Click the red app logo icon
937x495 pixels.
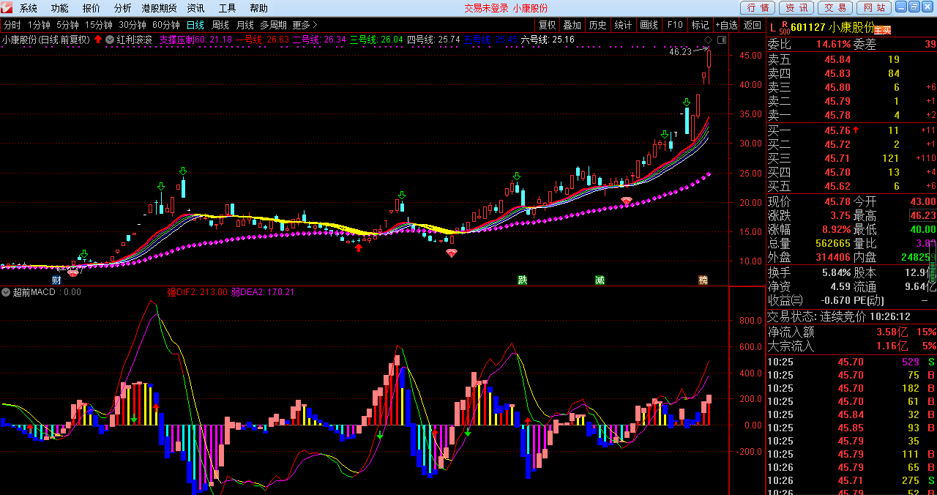click(7, 7)
